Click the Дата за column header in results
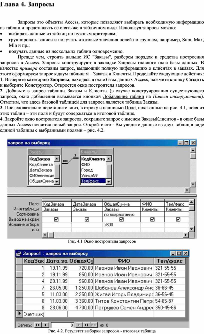This screenshot has width=204, height=334. click(x=57, y=261)
